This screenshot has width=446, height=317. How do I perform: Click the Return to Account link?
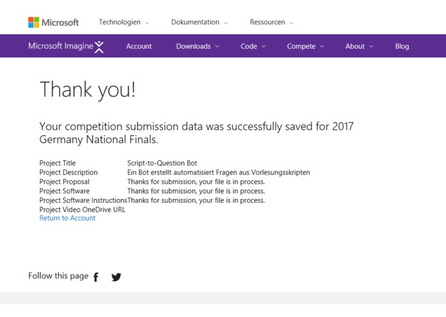click(67, 218)
